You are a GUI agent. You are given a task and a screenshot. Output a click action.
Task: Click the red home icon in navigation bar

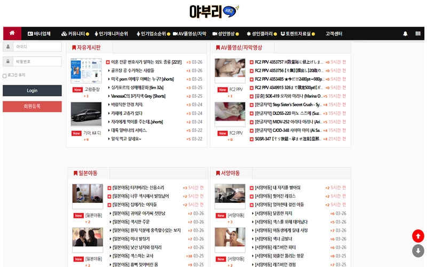(x=12, y=33)
